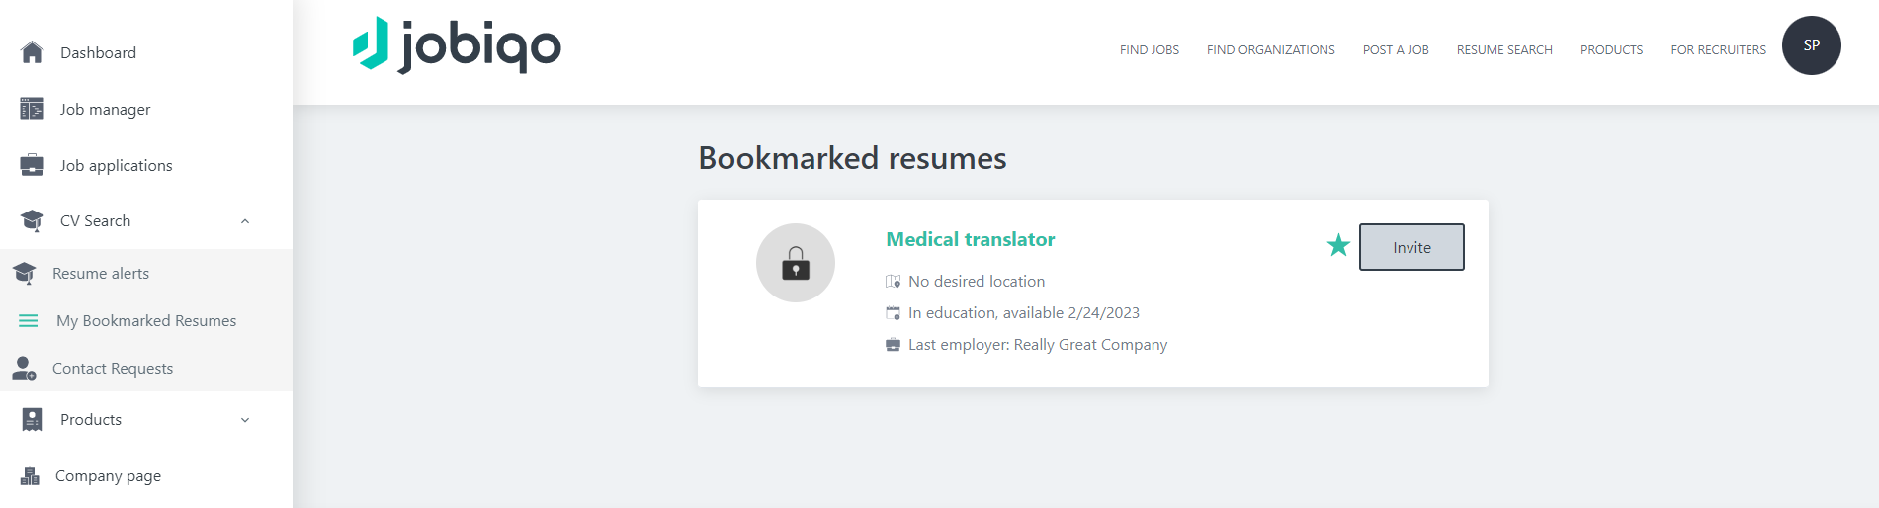Click the Products receipt icon
The image size is (1879, 508).
coord(32,419)
